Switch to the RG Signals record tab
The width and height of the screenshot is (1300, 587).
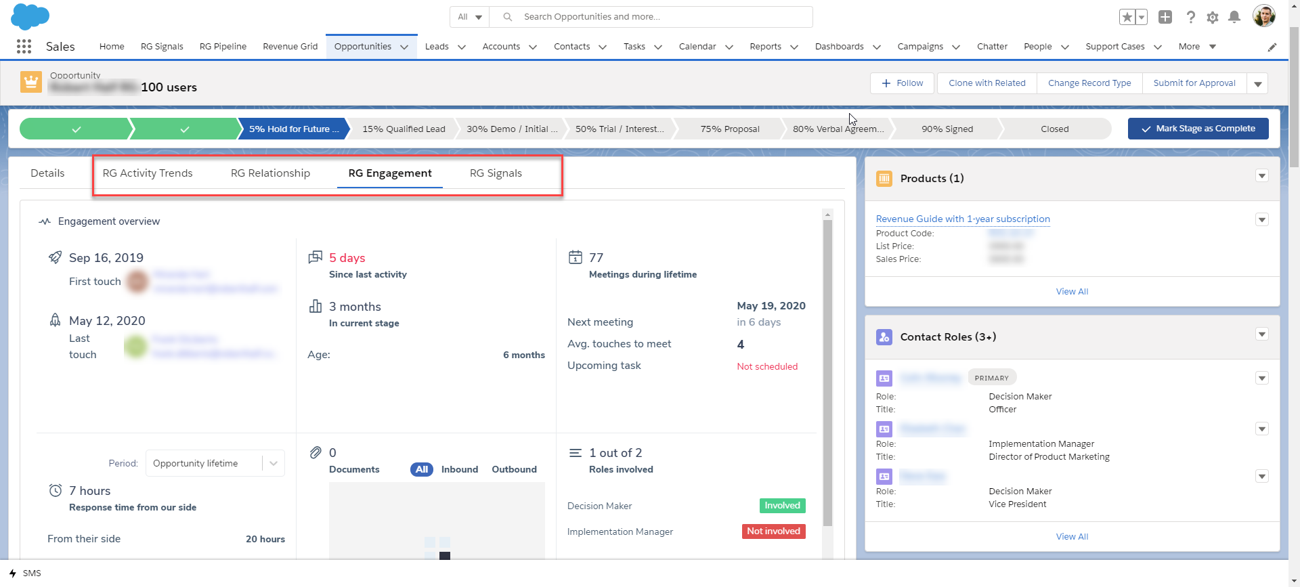[496, 173]
